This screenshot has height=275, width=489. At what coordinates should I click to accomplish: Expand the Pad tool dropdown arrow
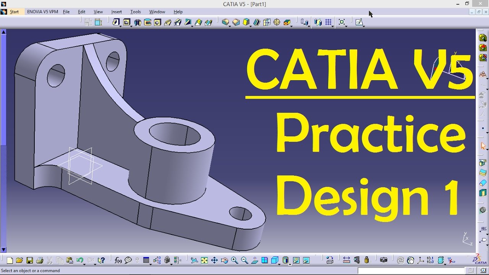pos(121,26)
